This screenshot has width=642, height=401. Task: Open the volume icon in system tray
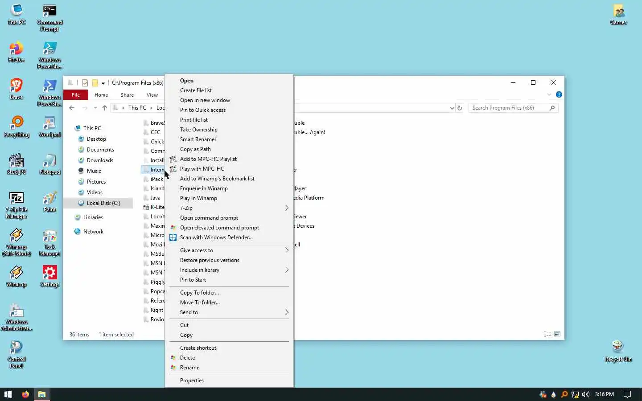586,394
